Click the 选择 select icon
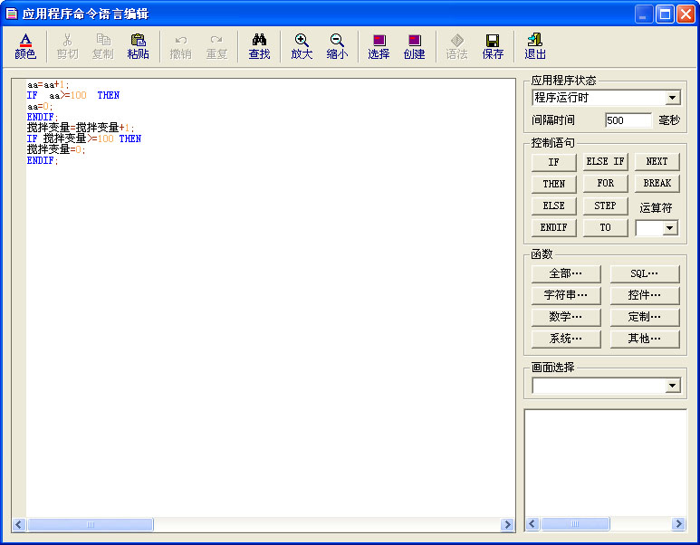The height and width of the screenshot is (545, 700). tap(379, 46)
